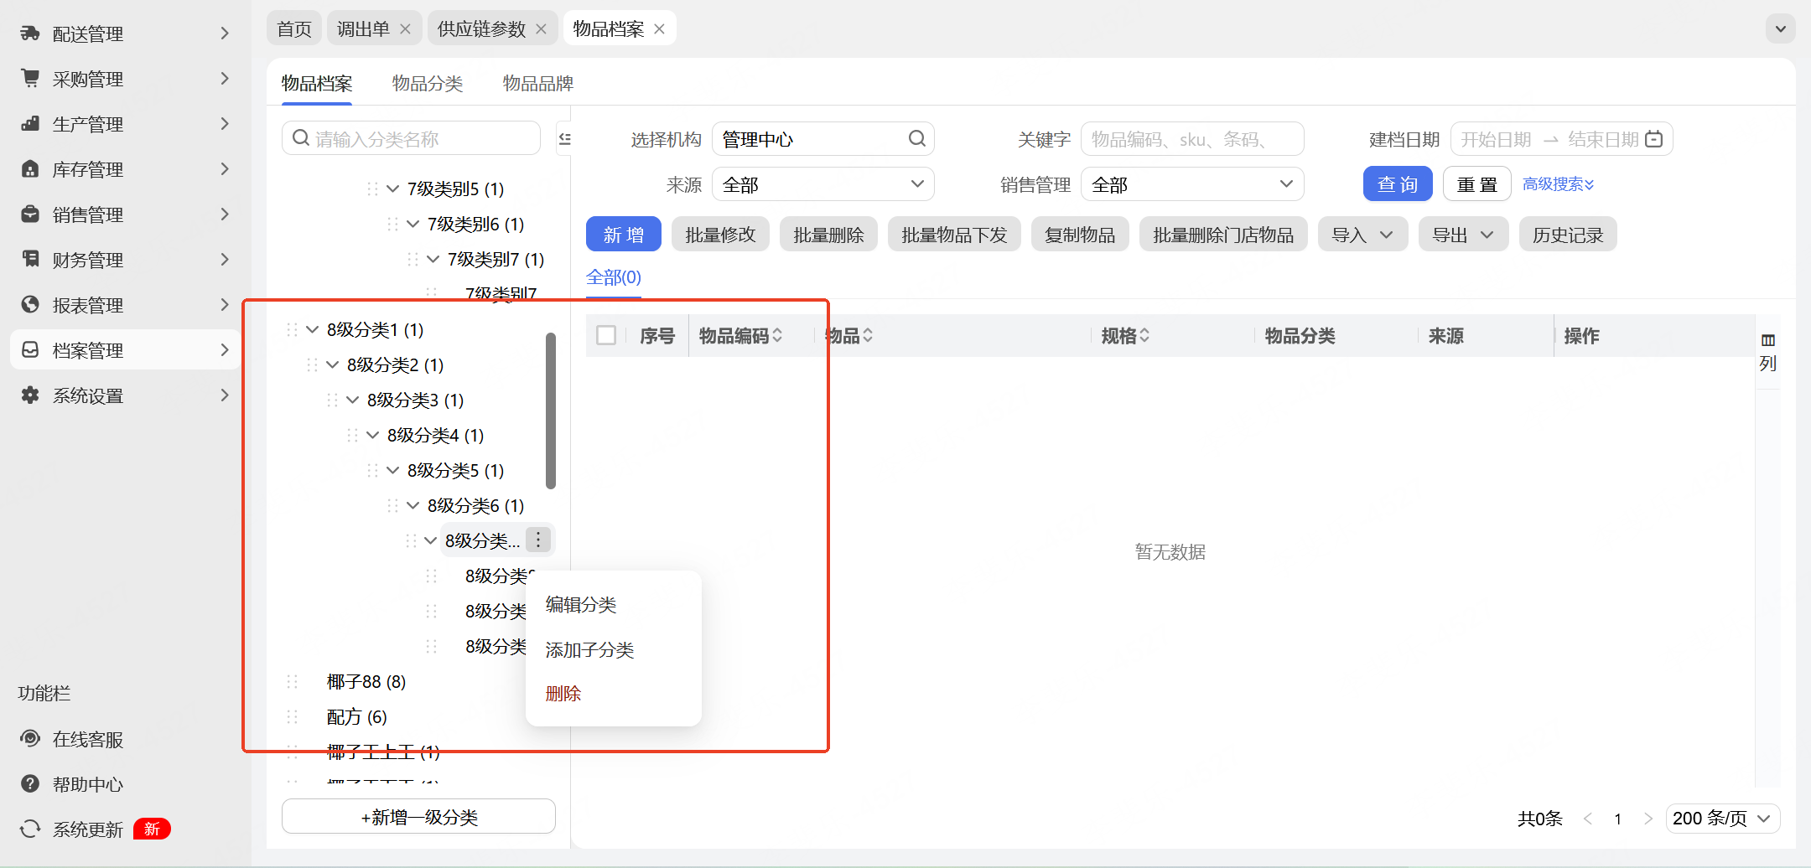Click the 查询 button
The width and height of the screenshot is (1811, 868).
1398,184
